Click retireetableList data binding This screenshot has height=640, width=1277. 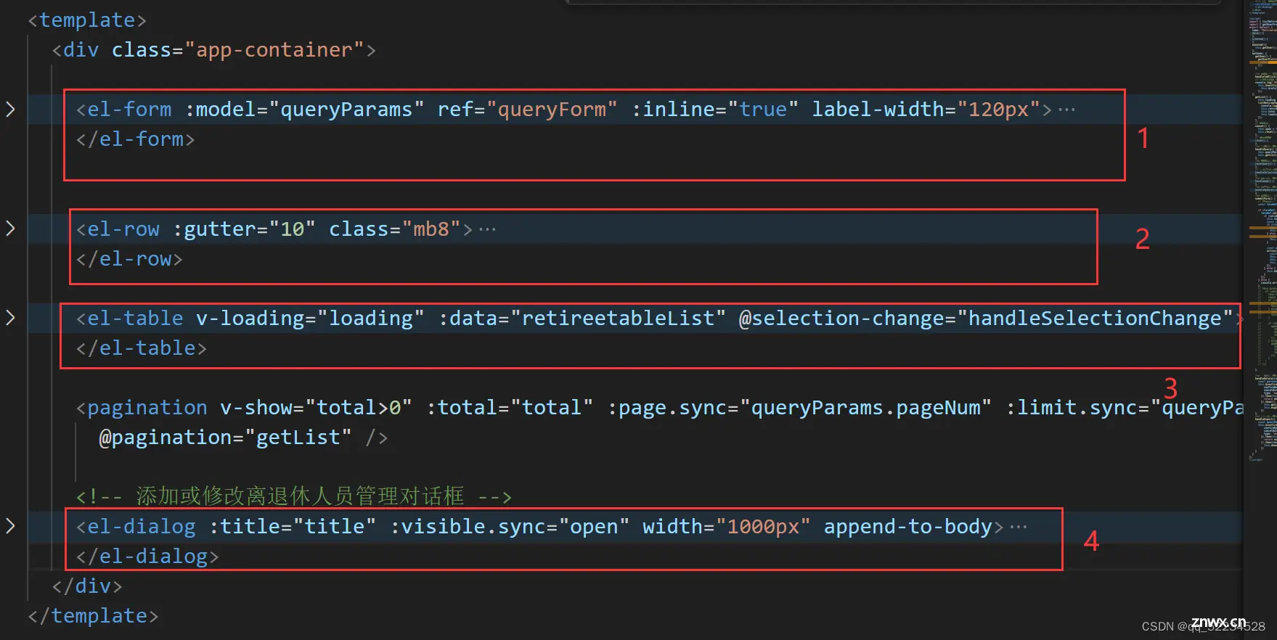point(619,319)
